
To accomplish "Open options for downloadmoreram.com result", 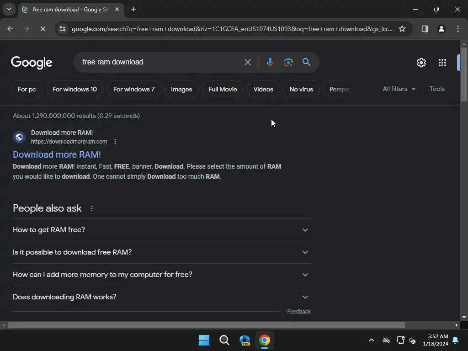I will 115,142.
